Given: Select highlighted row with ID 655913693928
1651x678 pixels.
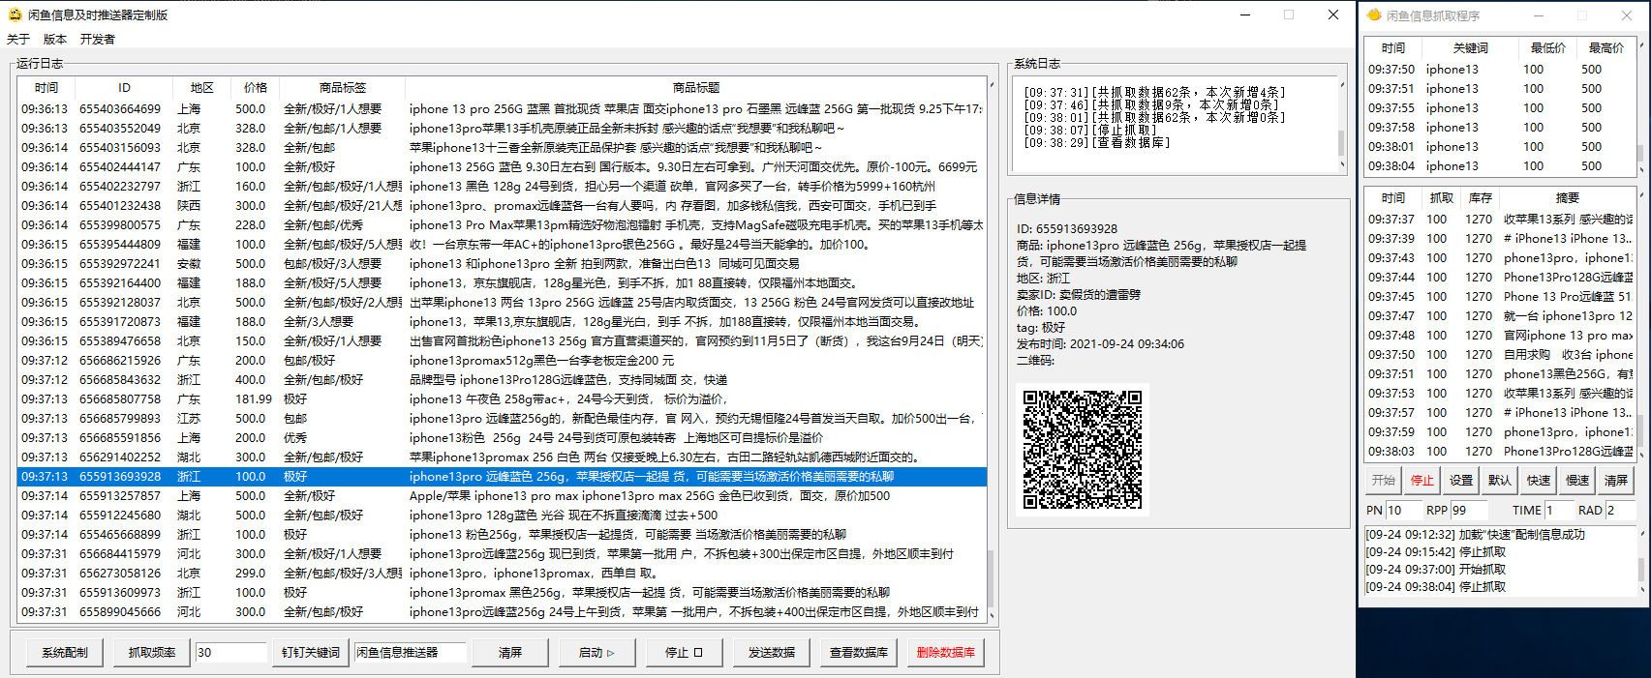Looking at the screenshot, I should pyautogui.click(x=502, y=477).
